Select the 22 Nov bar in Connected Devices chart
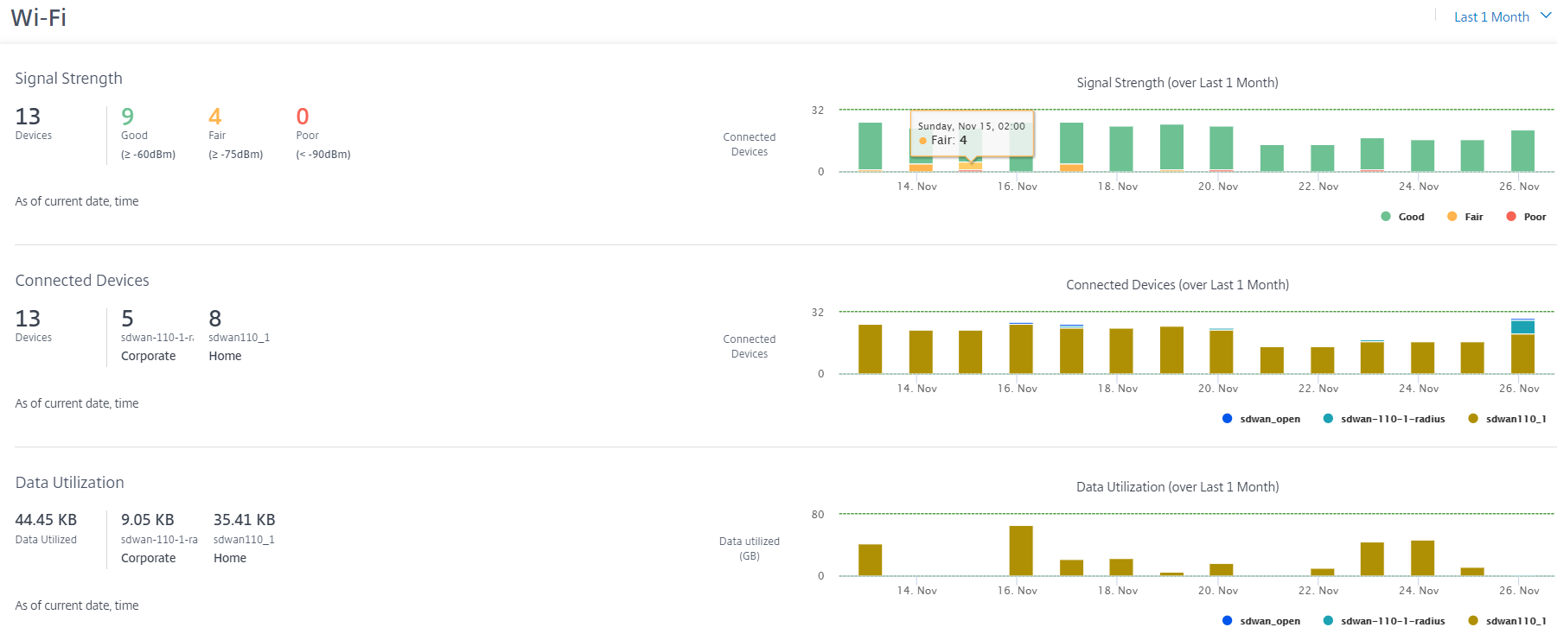1557x640 pixels. pos(1322,360)
